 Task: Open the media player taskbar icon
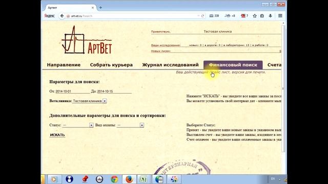pyautogui.click(x=54, y=179)
